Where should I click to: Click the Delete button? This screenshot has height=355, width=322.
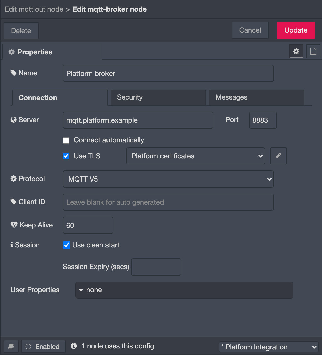tap(21, 31)
